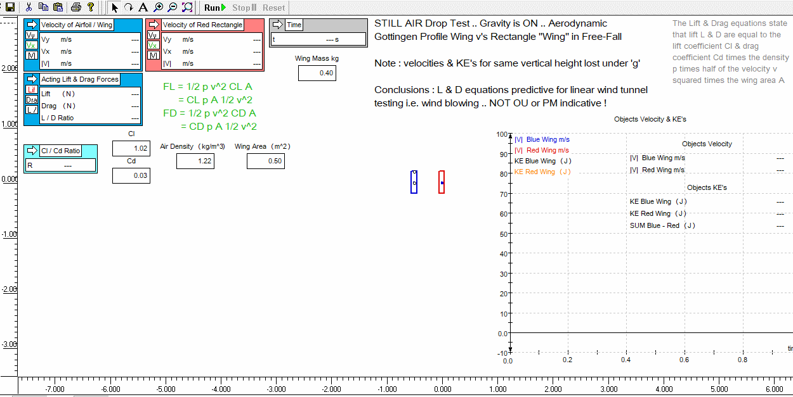Screen dimensions: 793x397
Task: Toggle |V| channel on Red Rectangle meter
Action: point(153,55)
